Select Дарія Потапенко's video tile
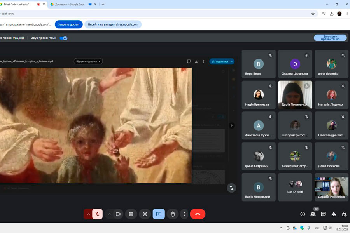 (x=295, y=94)
